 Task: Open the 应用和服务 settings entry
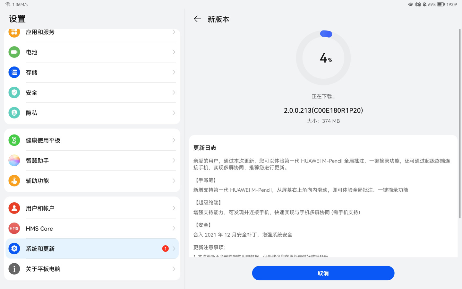tap(92, 35)
